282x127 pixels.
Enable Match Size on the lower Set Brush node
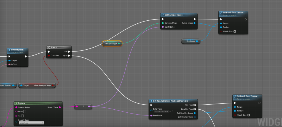(248, 115)
